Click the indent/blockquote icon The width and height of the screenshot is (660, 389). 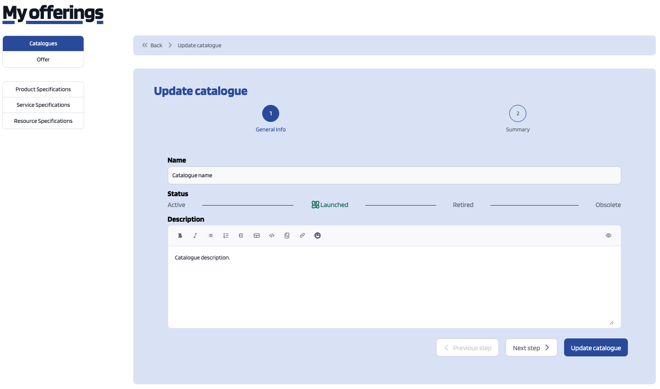tap(241, 235)
